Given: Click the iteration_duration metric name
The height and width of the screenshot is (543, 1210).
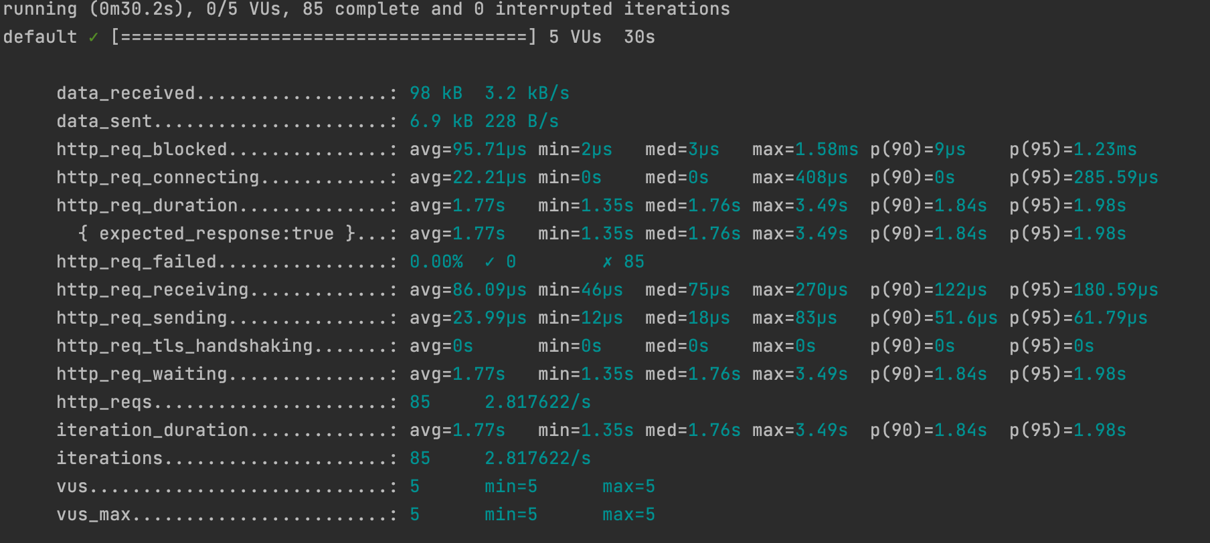Looking at the screenshot, I should click(152, 431).
